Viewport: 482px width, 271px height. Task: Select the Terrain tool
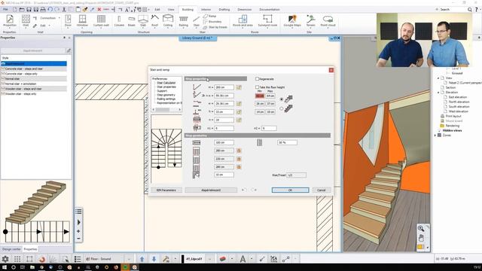[311, 21]
